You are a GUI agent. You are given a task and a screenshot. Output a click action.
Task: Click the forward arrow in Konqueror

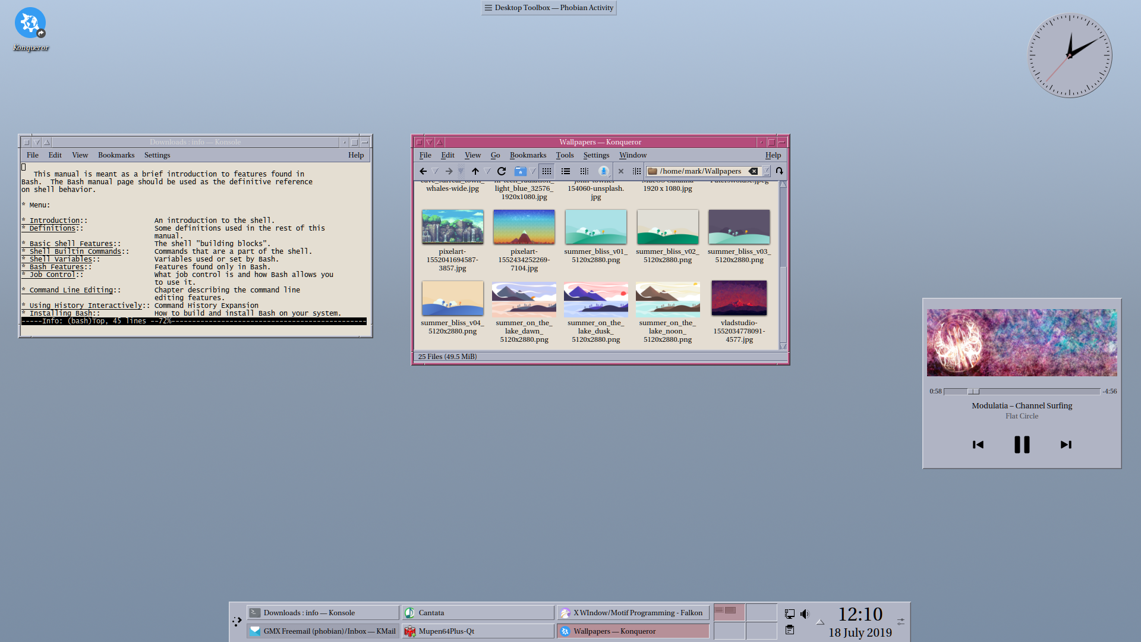[x=449, y=171]
